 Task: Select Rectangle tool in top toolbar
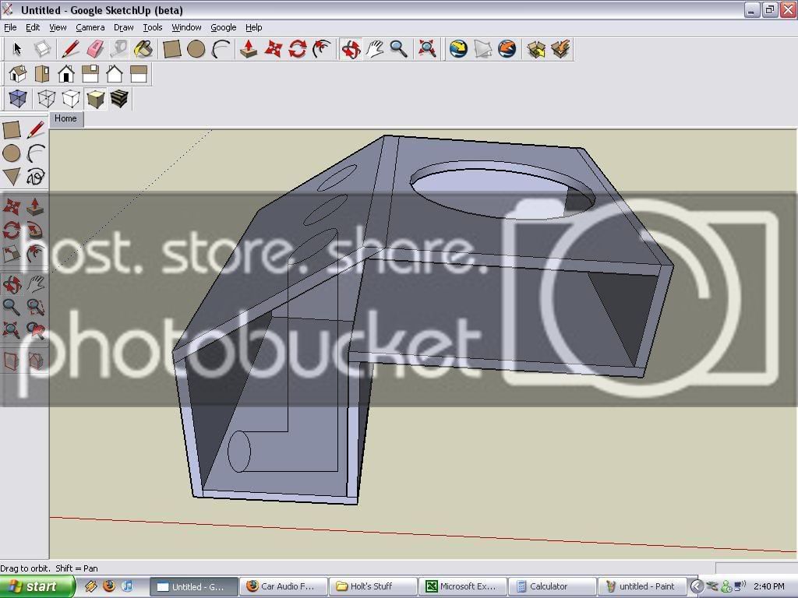(x=172, y=49)
